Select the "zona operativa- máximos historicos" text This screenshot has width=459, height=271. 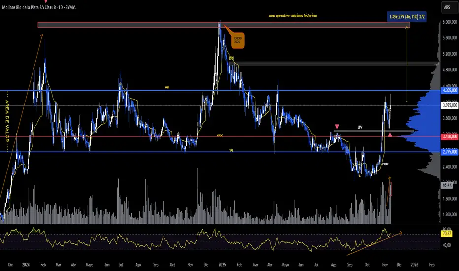(293, 16)
